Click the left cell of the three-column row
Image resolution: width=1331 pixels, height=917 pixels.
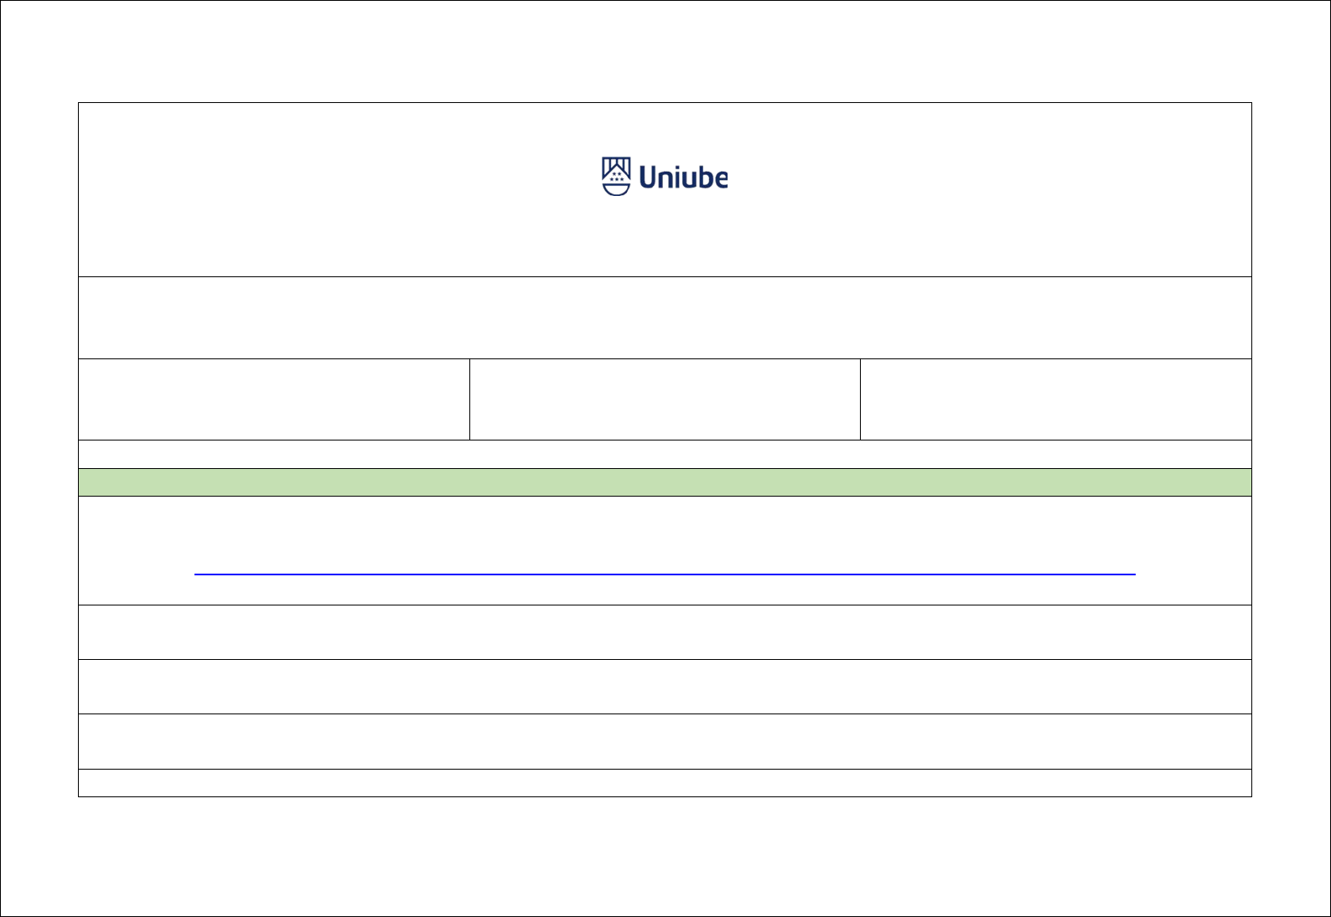[x=274, y=399]
